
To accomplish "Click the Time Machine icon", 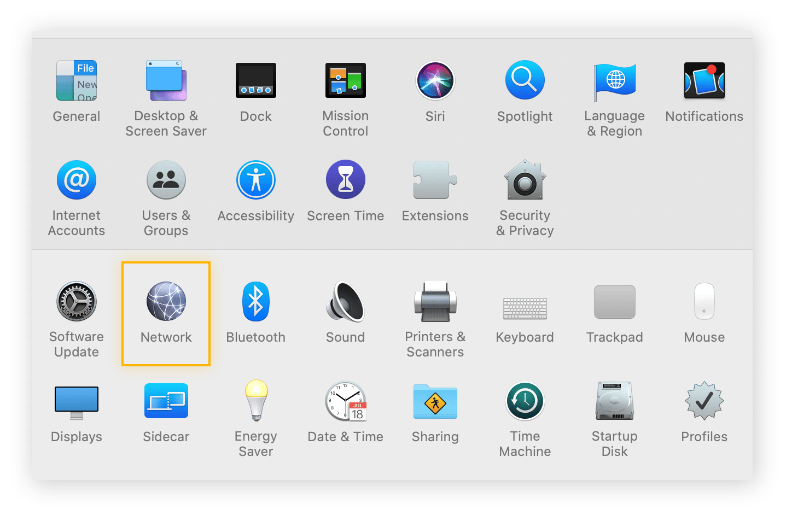I will coord(525,401).
